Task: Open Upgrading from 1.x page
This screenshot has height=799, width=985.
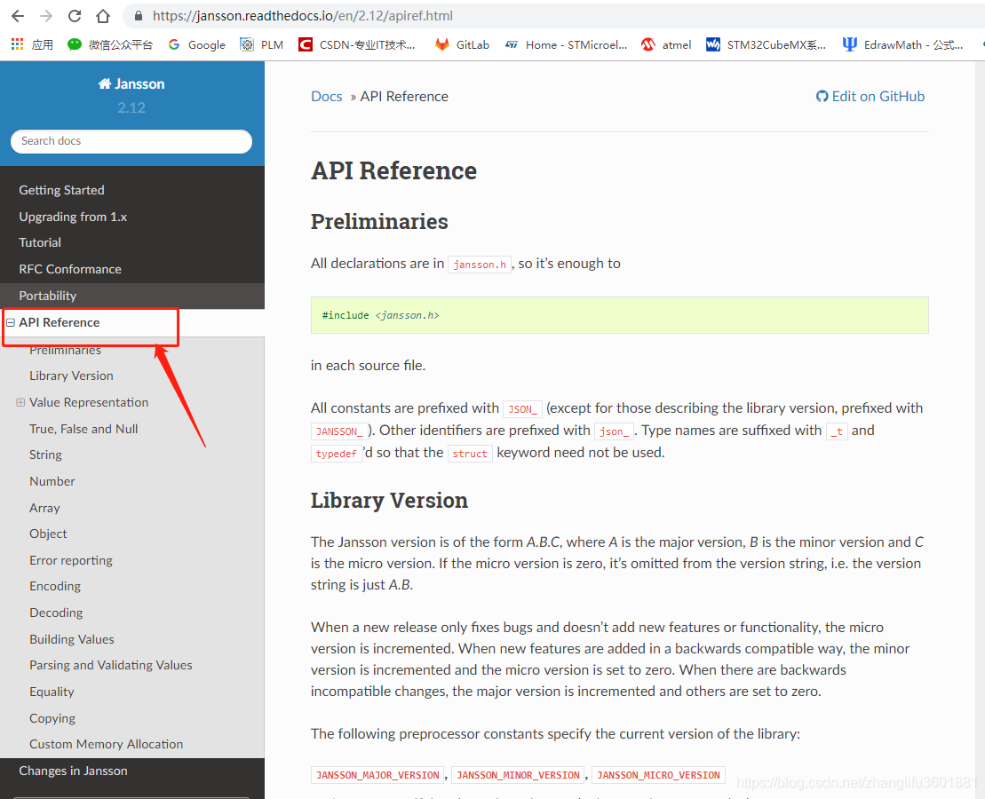Action: [x=73, y=217]
